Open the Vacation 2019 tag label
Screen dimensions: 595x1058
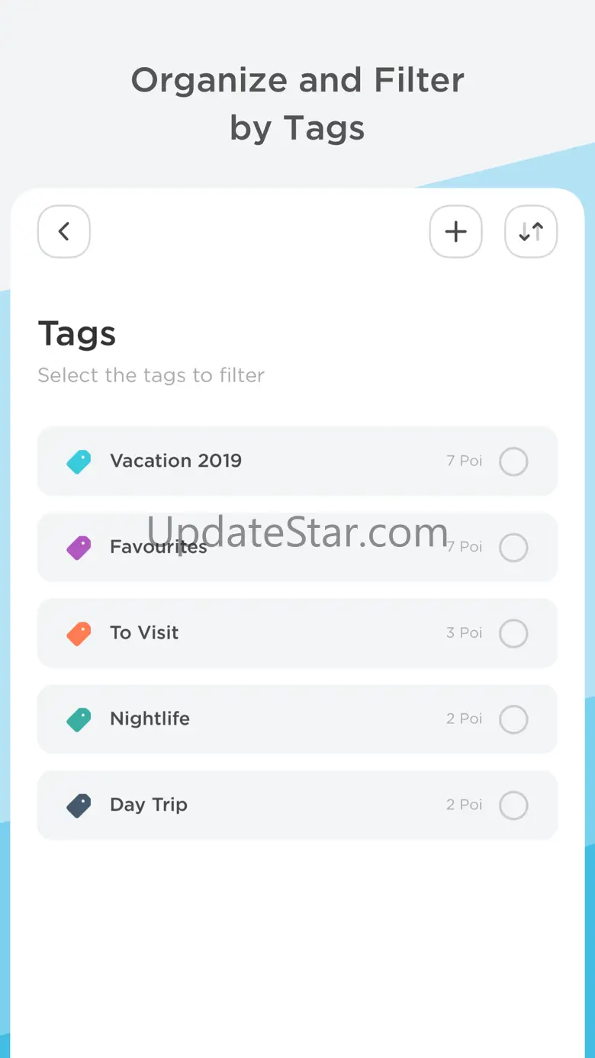[175, 461]
